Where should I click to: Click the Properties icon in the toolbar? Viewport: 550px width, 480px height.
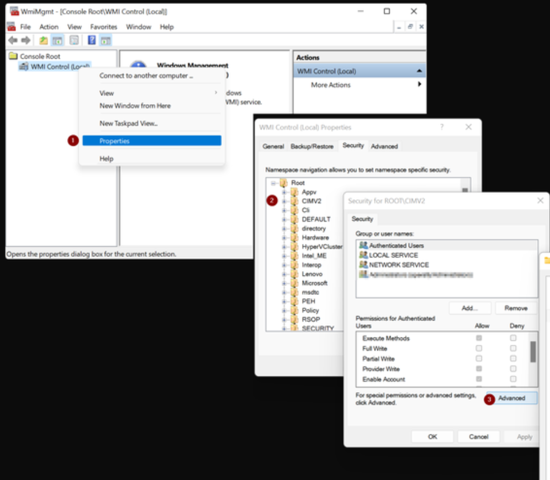point(74,40)
